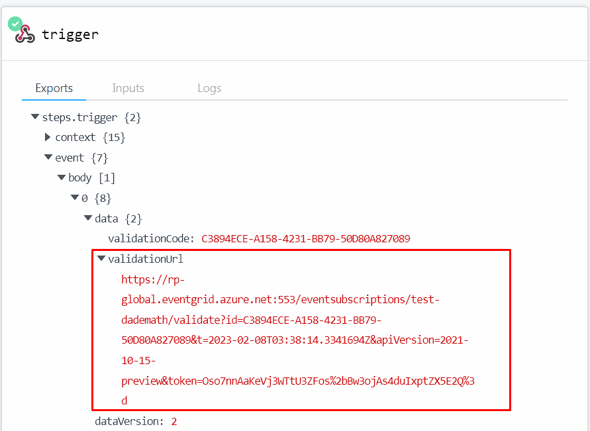Switch to the Inputs tab
This screenshot has height=431, width=590.
pyautogui.click(x=128, y=88)
